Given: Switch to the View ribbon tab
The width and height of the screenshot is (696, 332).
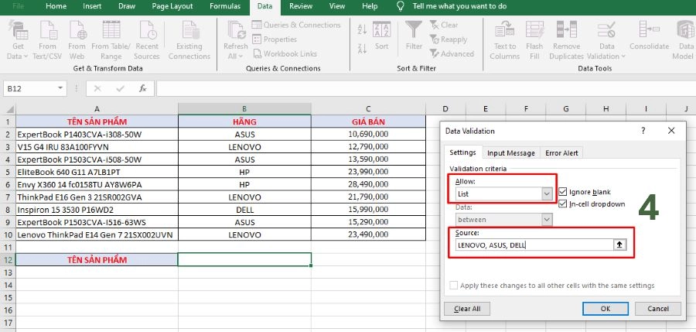Looking at the screenshot, I should click(x=337, y=6).
